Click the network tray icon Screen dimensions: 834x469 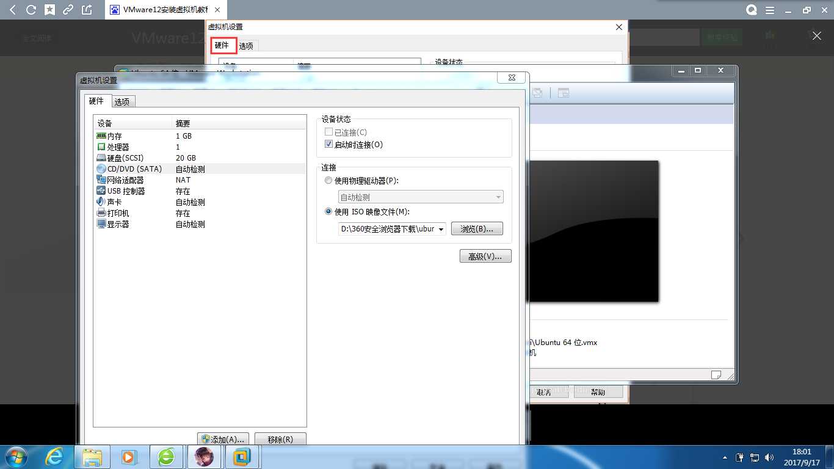[755, 457]
